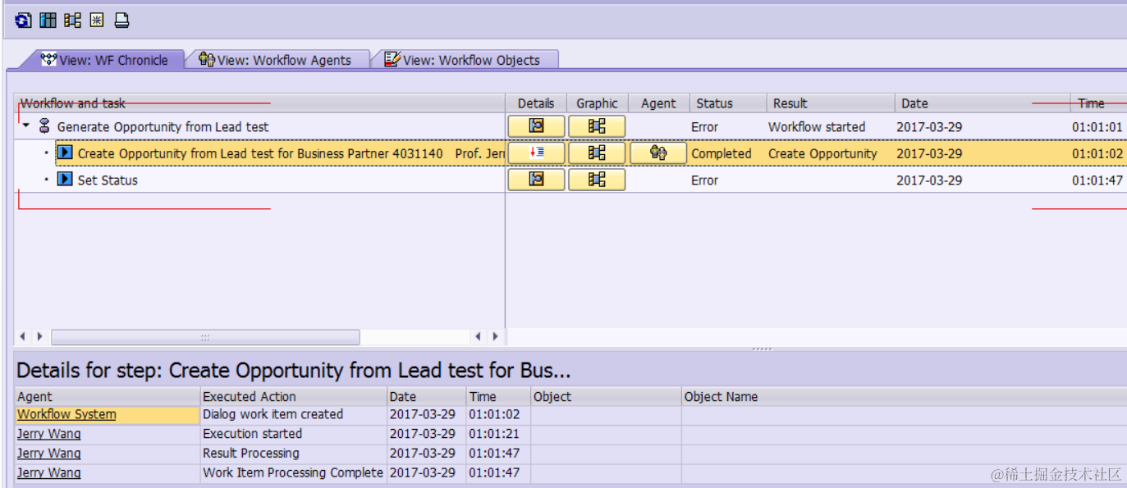Click the Details column header
The height and width of the screenshot is (488, 1127).
[x=536, y=103]
